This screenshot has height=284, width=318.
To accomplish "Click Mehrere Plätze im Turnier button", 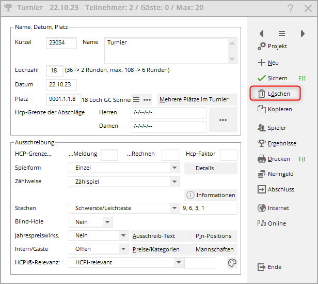I will tap(197, 99).
